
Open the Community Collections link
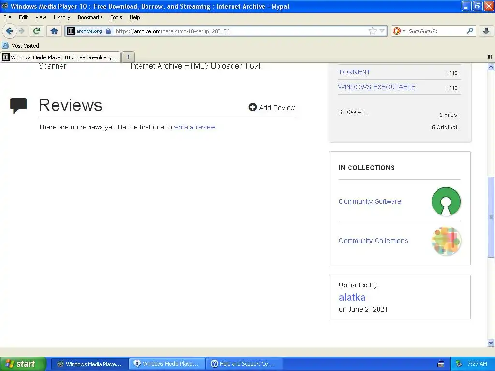[x=373, y=241]
